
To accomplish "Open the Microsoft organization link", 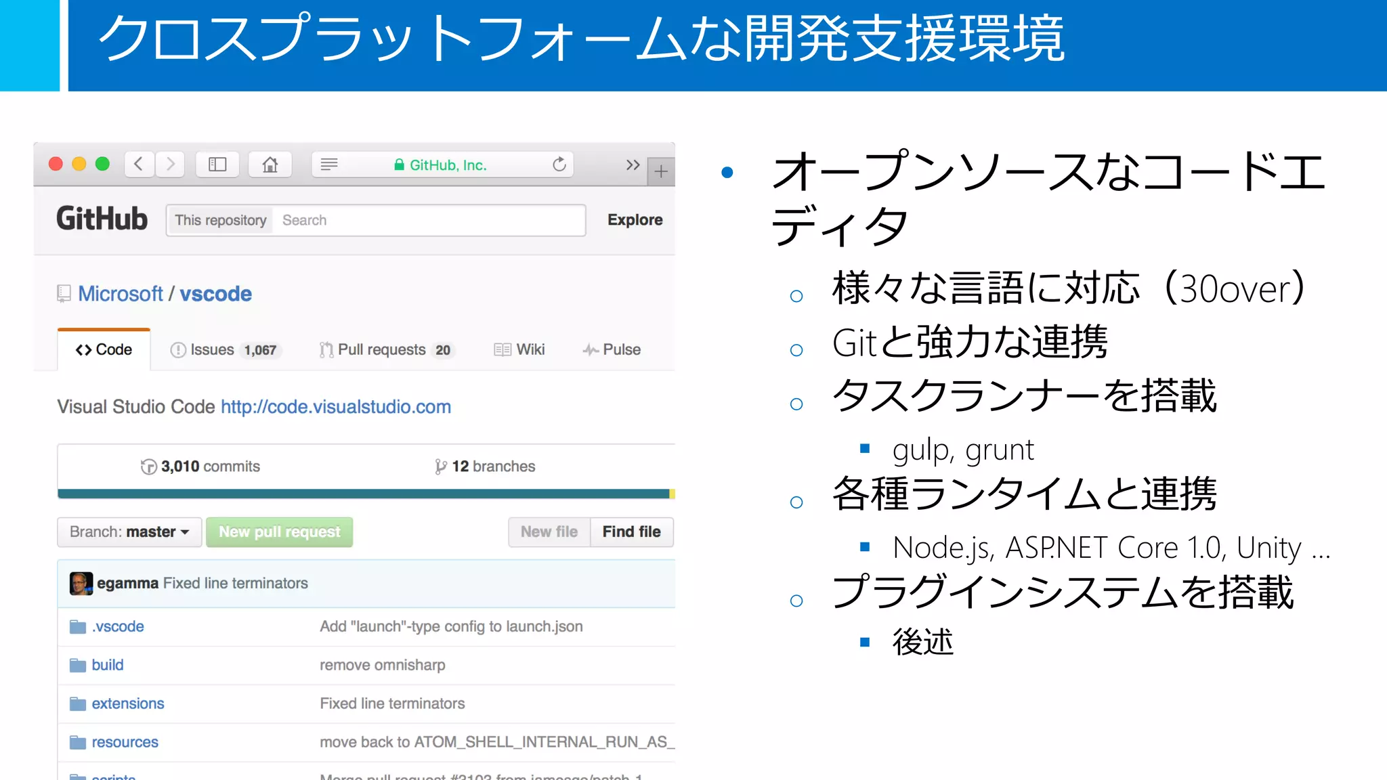I will click(x=121, y=294).
